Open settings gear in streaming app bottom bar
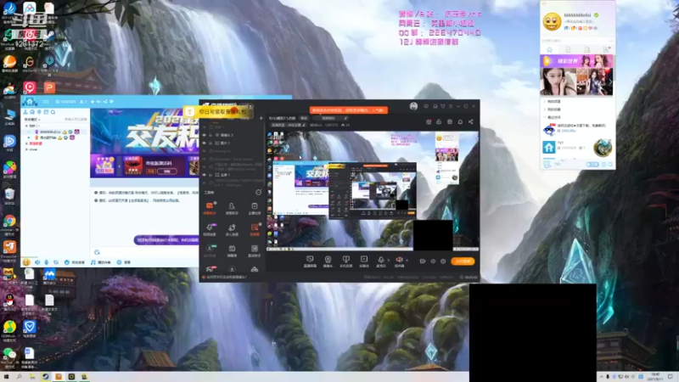The height and width of the screenshot is (382, 679). point(443,261)
